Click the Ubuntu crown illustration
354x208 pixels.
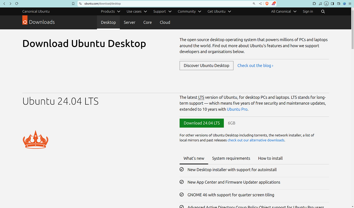[x=35, y=139]
